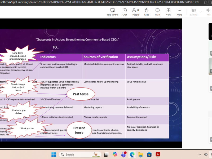Expand the camera options chevron
The width and height of the screenshot is (212, 159).
[201, 12]
